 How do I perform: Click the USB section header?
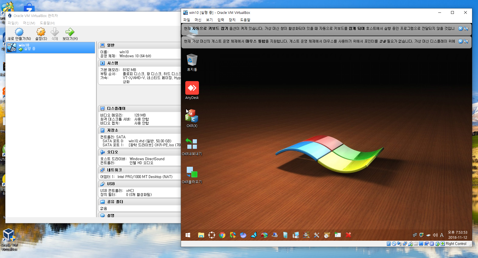tap(140, 184)
